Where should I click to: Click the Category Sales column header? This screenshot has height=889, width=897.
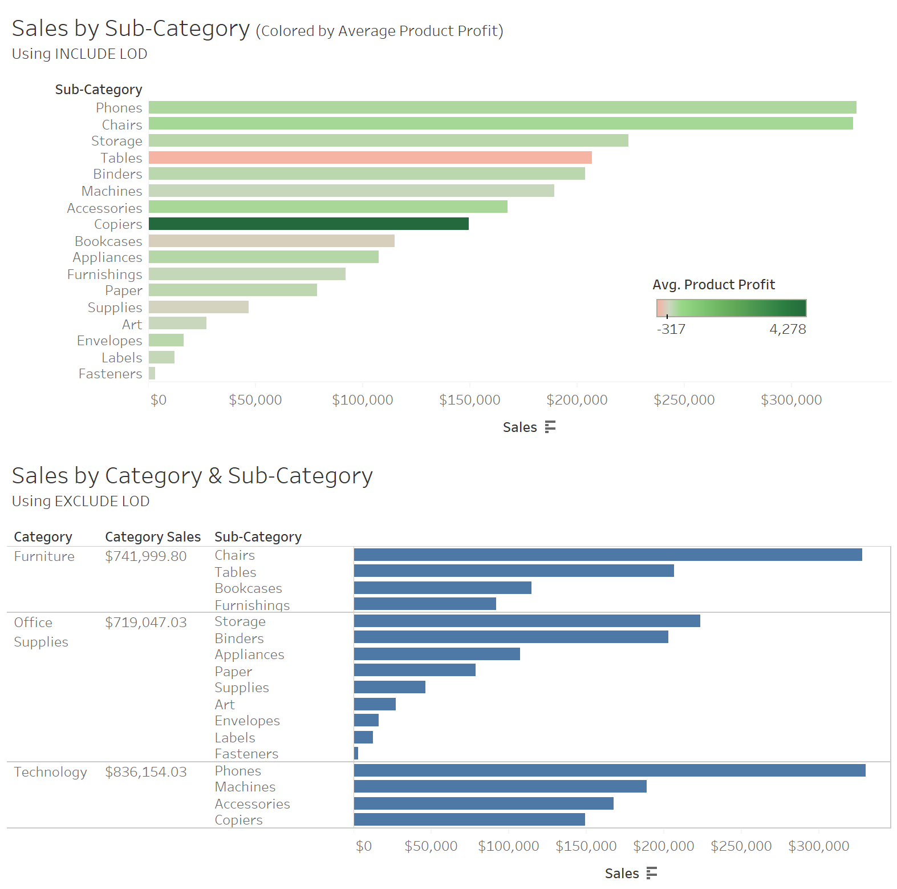point(153,537)
